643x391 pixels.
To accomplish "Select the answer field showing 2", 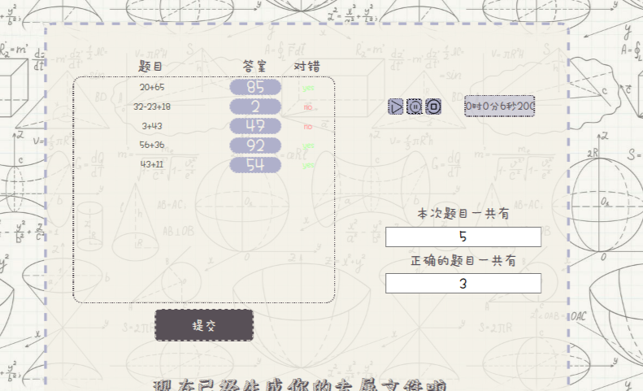I will pyautogui.click(x=255, y=106).
